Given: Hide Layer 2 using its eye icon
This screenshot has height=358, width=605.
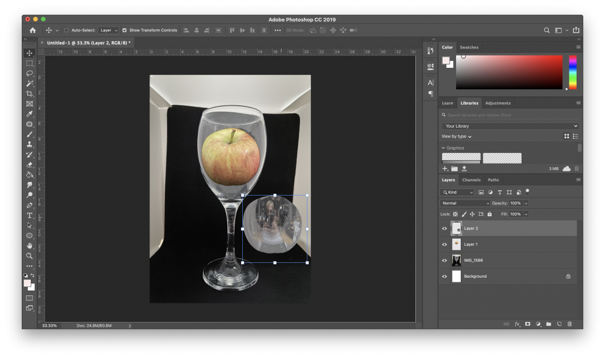Looking at the screenshot, I should click(444, 228).
